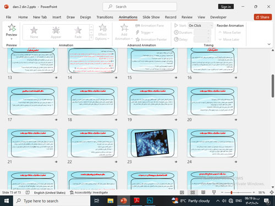
Task: Click animation star icon under slide 16
Action: [x=236, y=77]
